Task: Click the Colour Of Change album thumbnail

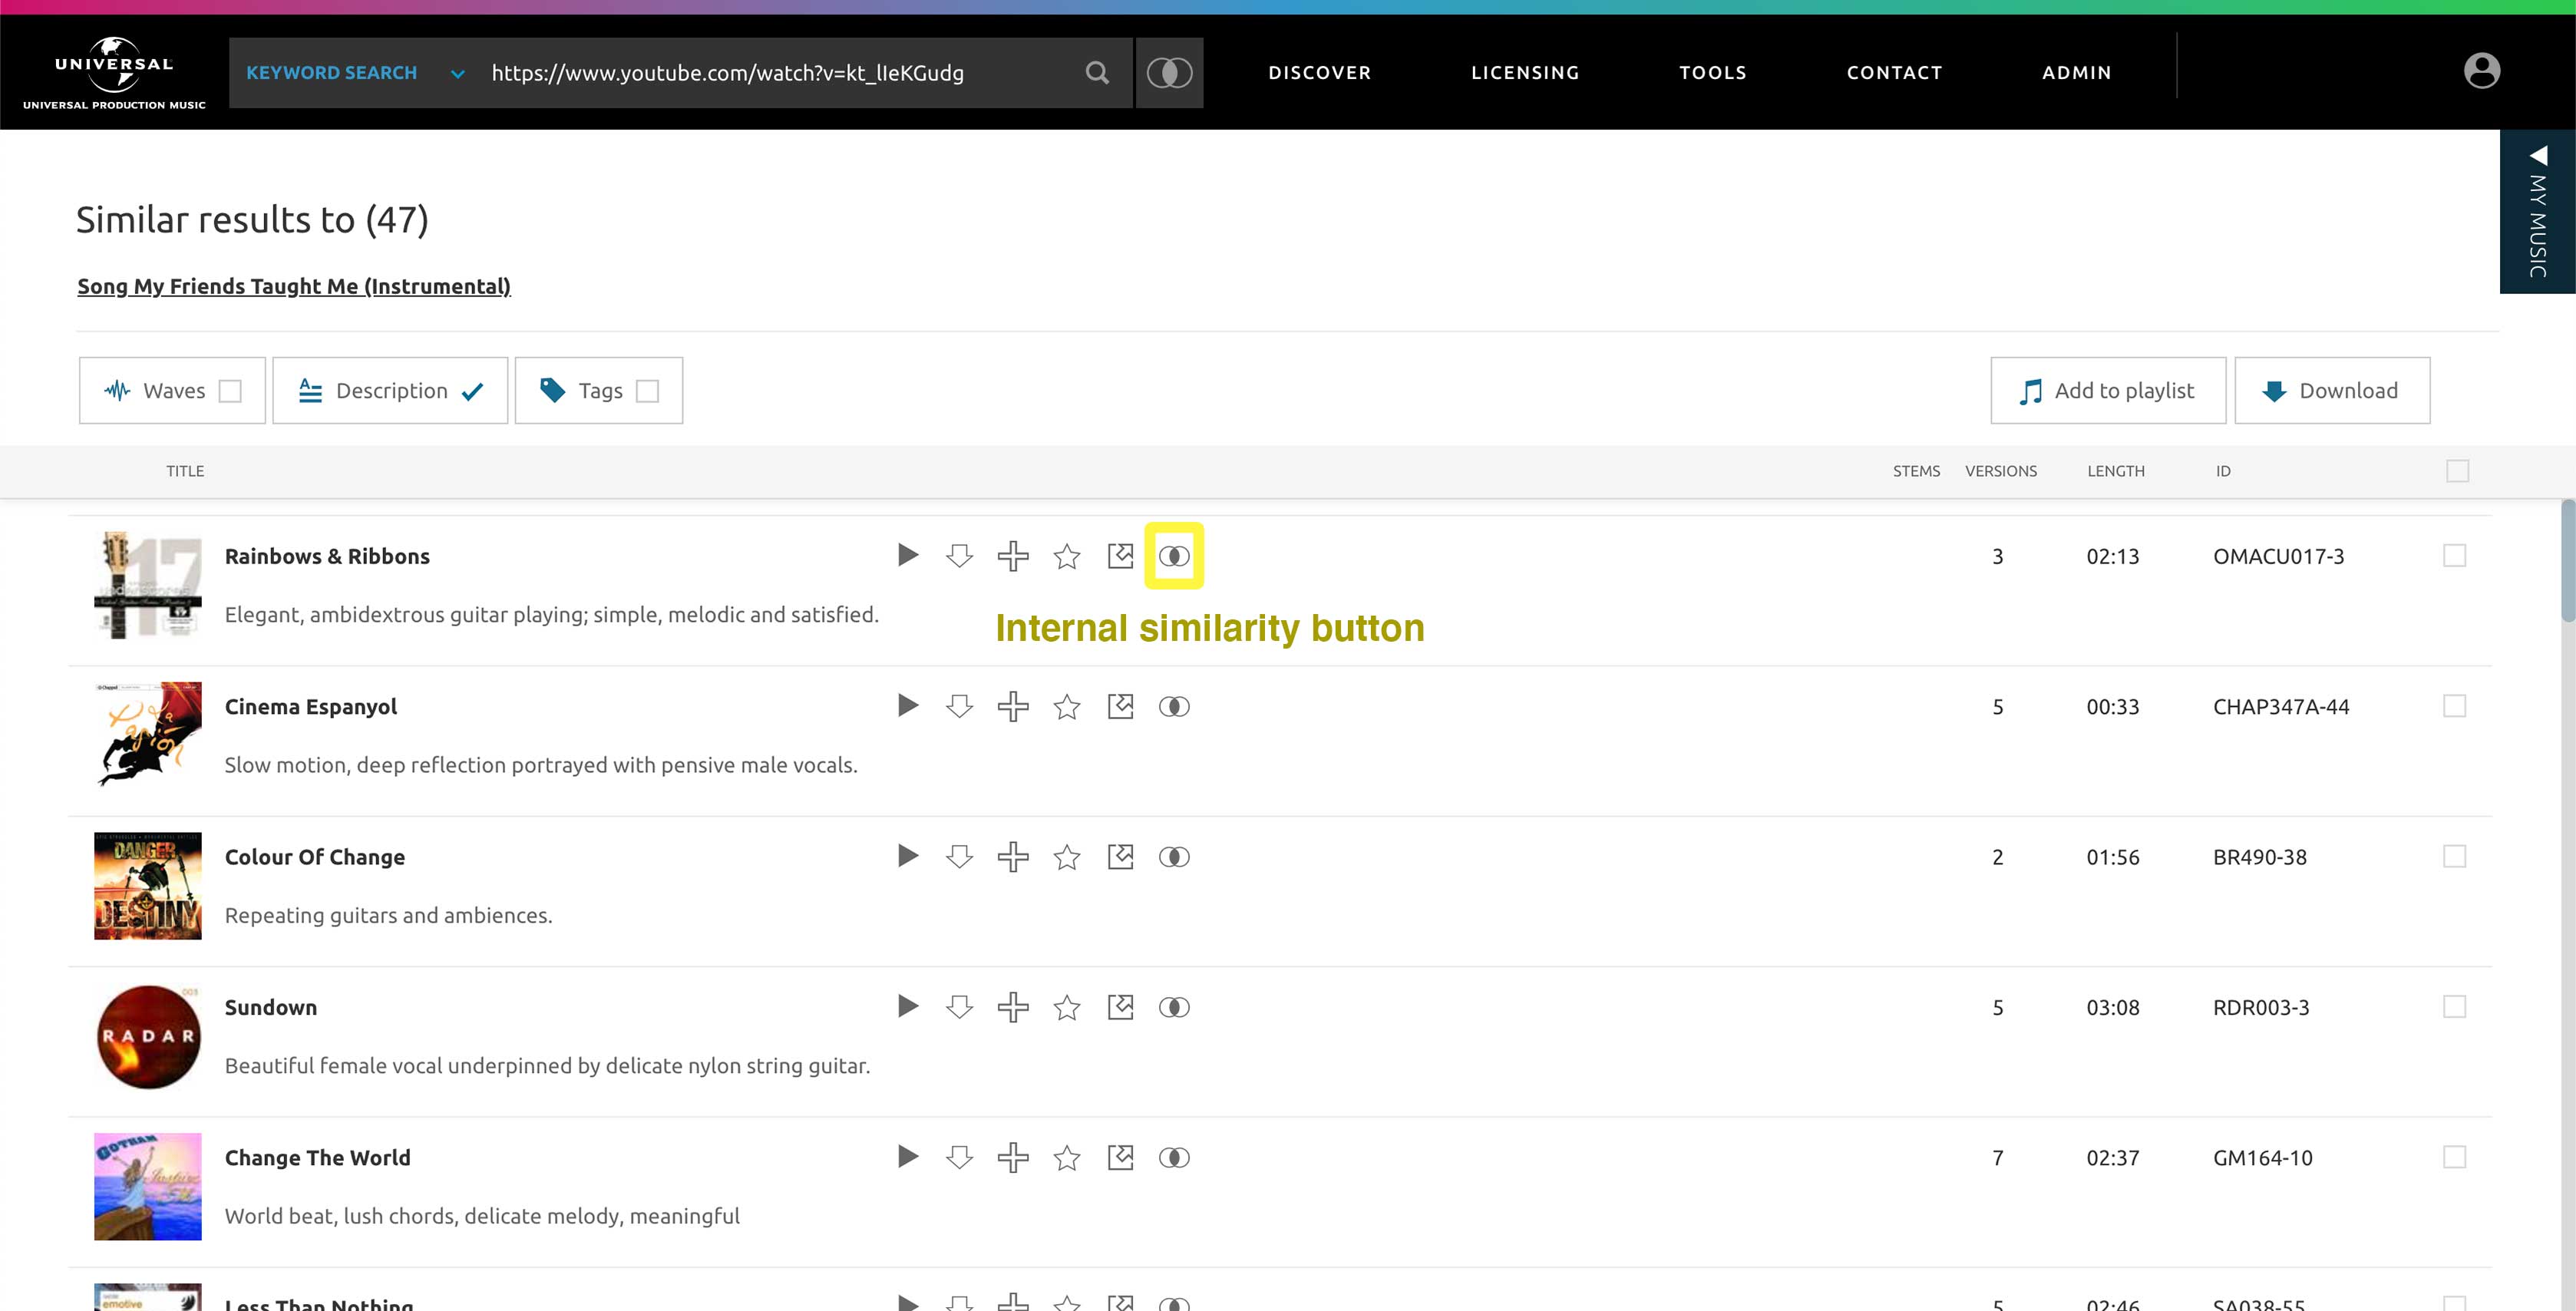Action: (x=148, y=886)
